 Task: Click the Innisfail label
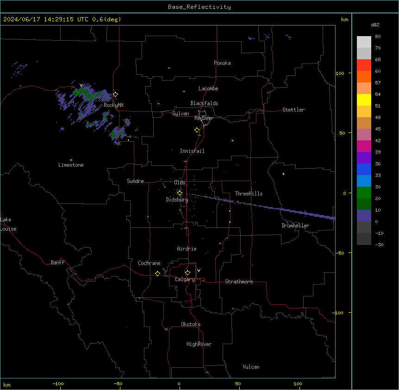point(192,151)
